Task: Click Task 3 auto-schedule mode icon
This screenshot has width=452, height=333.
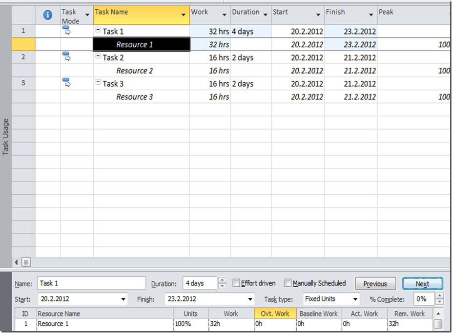Action: click(67, 83)
